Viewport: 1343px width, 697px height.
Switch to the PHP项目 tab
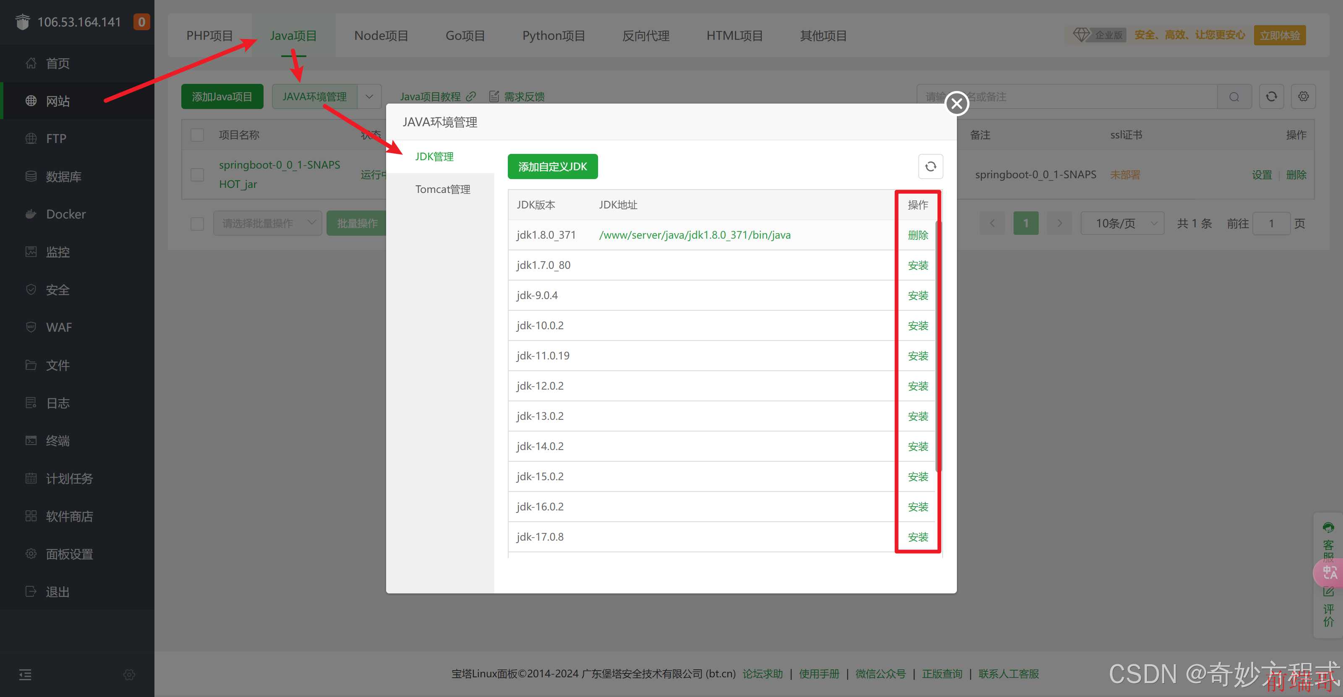[209, 36]
